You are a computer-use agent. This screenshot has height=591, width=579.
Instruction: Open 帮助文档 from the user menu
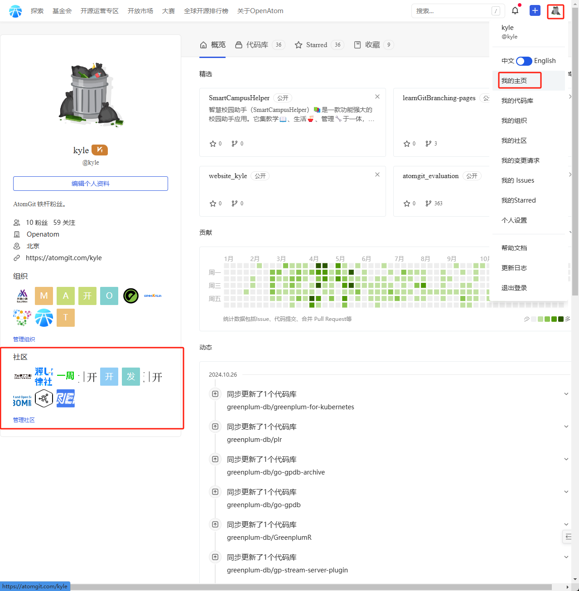[528, 248]
